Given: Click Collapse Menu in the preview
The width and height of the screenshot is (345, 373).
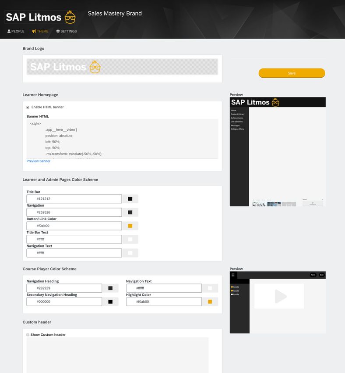Looking at the screenshot, I should (237, 129).
